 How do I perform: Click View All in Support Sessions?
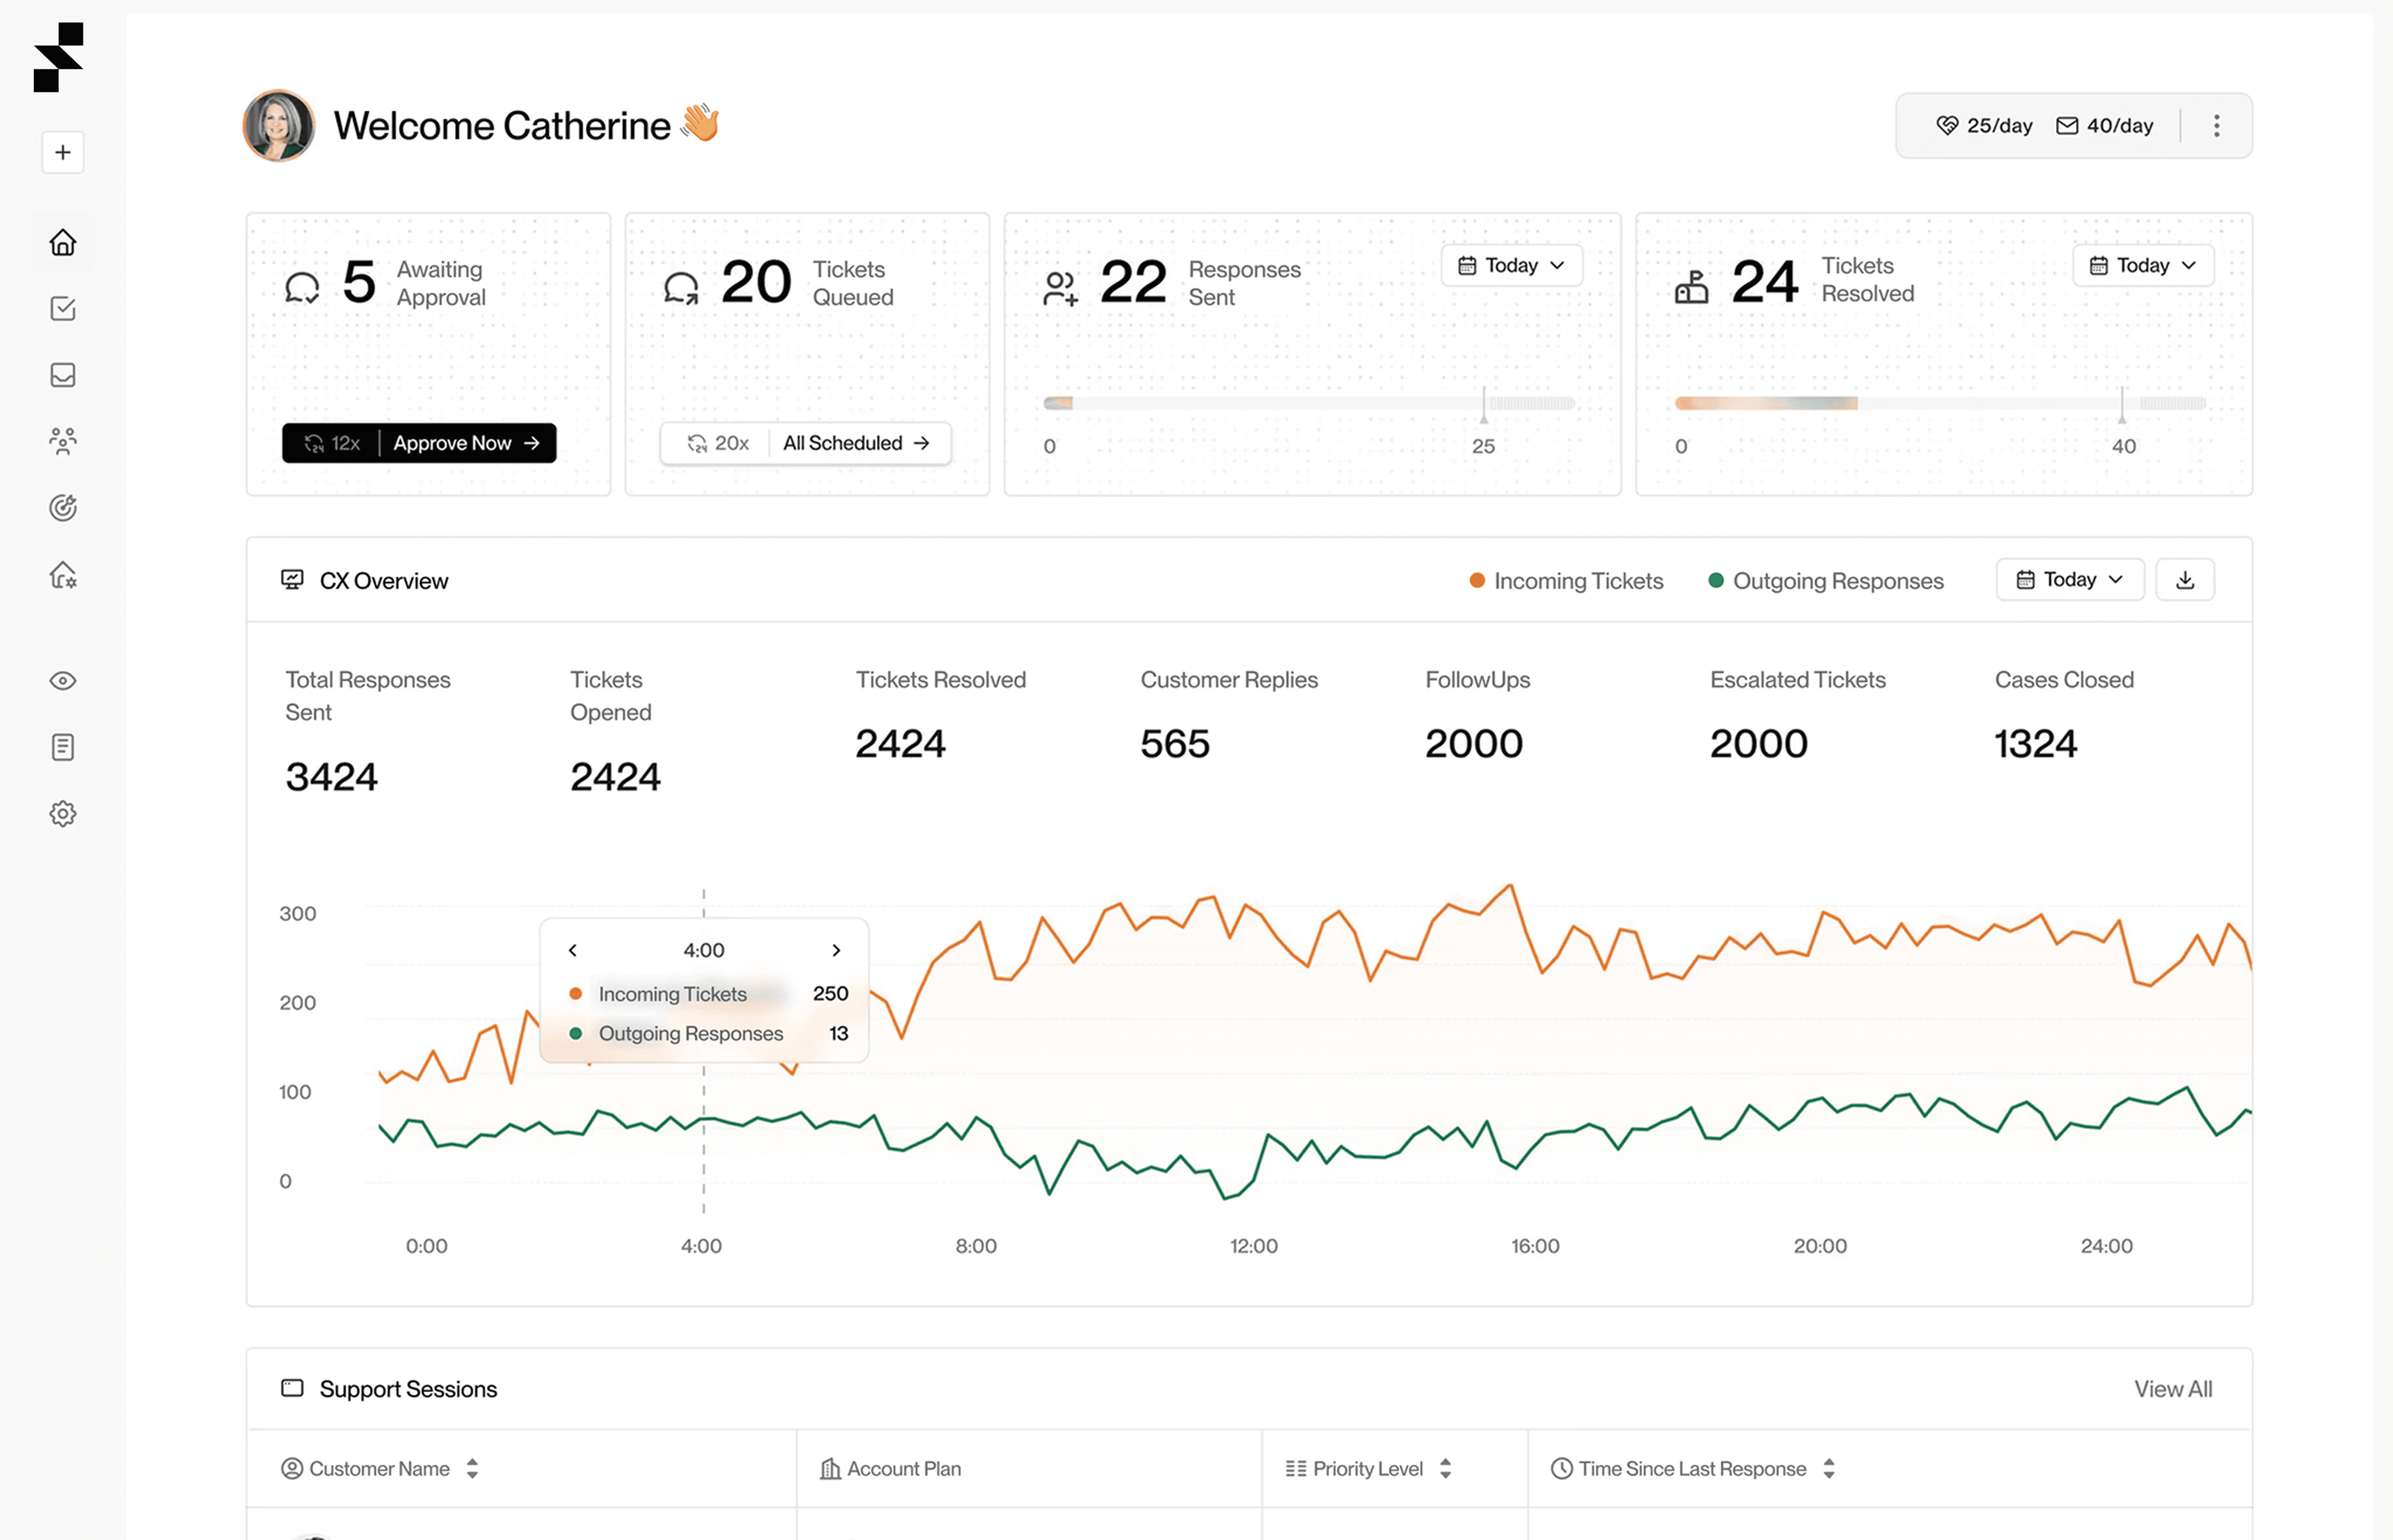pyautogui.click(x=2172, y=1389)
